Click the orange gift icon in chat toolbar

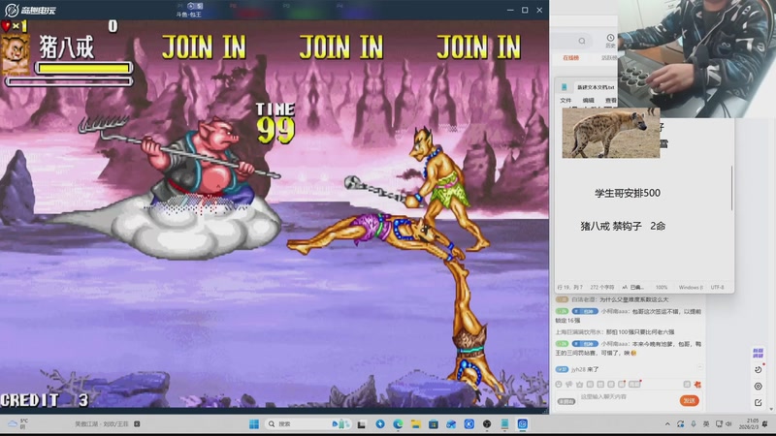697,384
